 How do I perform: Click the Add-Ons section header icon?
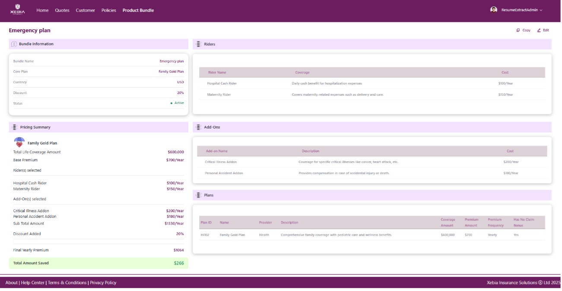coord(198,127)
